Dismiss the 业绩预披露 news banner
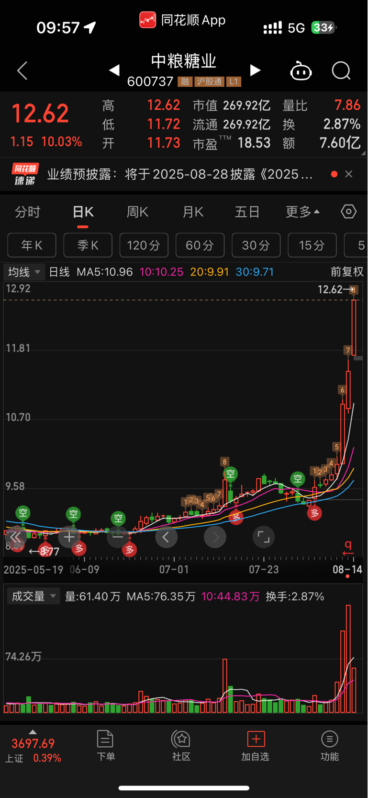Image resolution: width=368 pixels, height=798 pixels. point(349,174)
